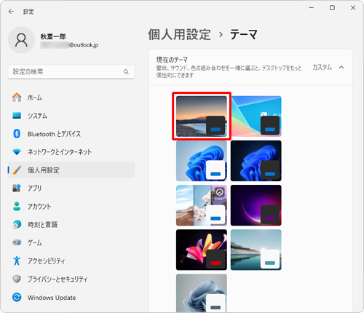Click the 個人用設定 paintbrush icon
This screenshot has height=313, width=364.
coord(17,170)
